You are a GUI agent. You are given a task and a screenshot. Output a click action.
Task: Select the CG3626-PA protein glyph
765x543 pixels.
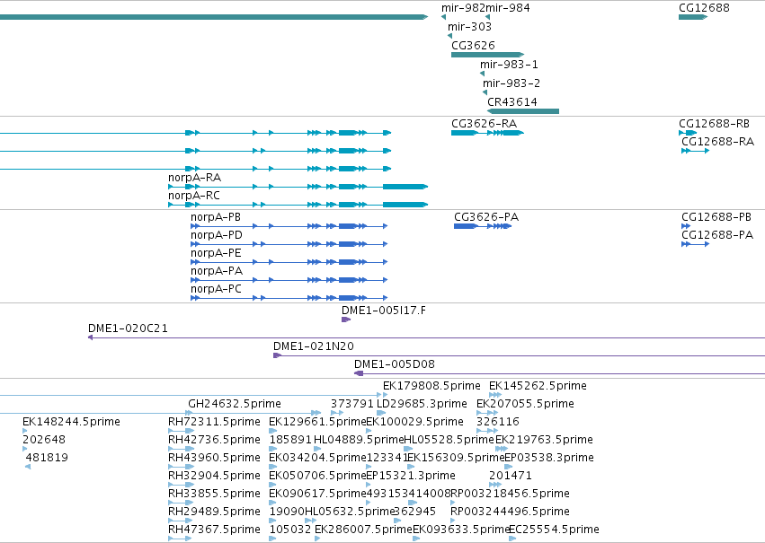483,226
